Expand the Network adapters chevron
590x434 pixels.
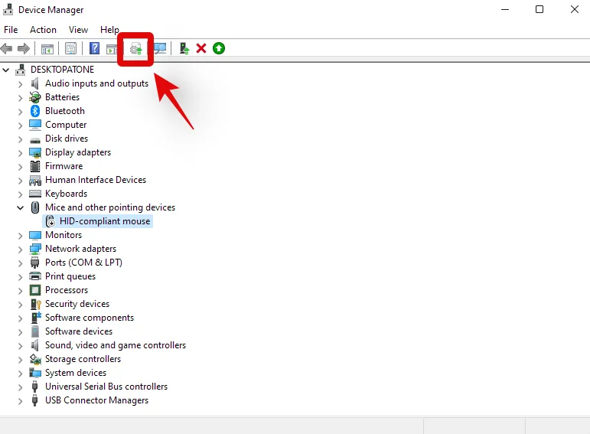[21, 250]
